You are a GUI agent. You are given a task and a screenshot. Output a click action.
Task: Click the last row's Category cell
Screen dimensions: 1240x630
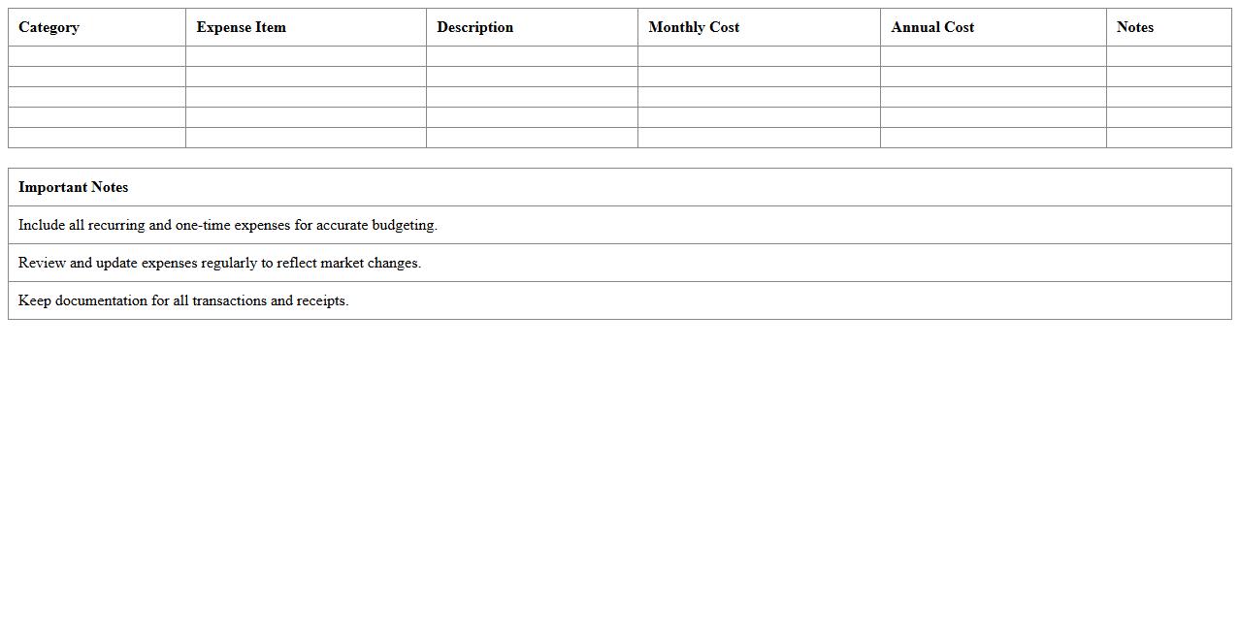click(x=97, y=138)
